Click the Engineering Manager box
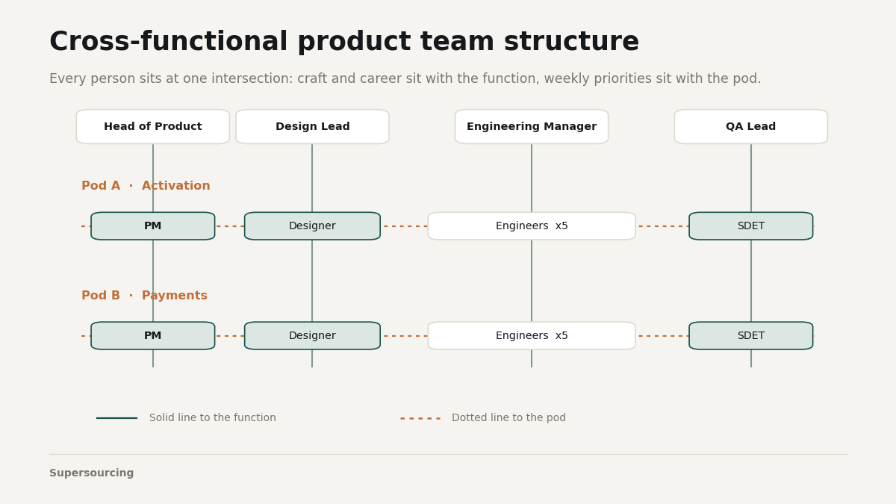896x504 pixels. (x=532, y=127)
